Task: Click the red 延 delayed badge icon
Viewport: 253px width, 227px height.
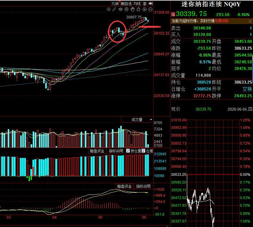Action: tap(173, 14)
